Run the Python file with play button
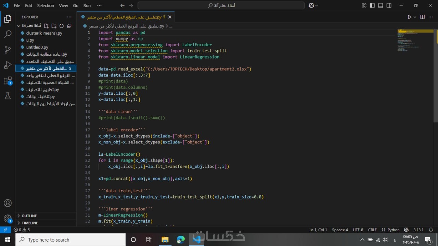 click(x=409, y=17)
